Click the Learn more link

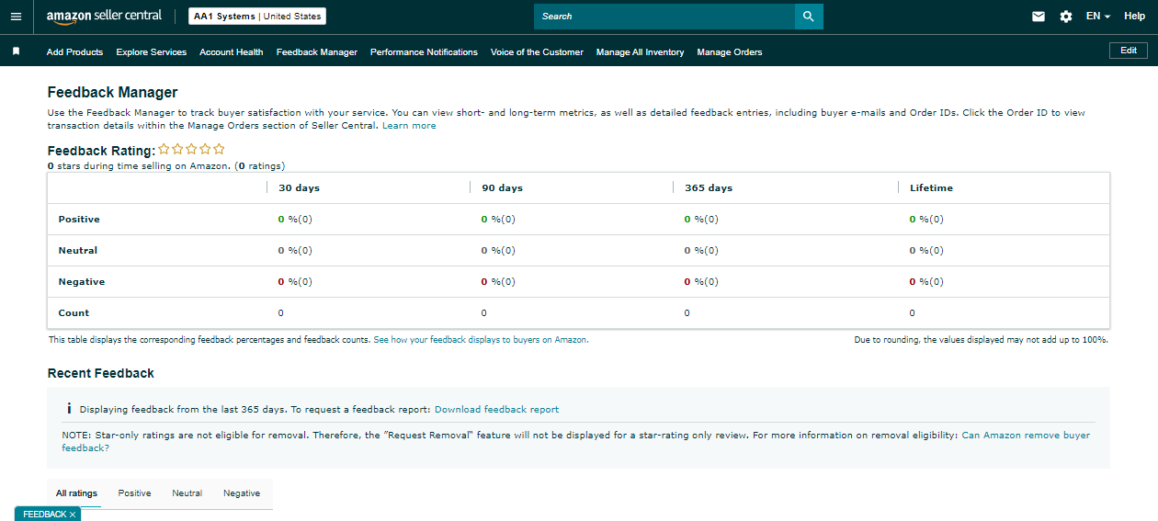[x=409, y=125]
